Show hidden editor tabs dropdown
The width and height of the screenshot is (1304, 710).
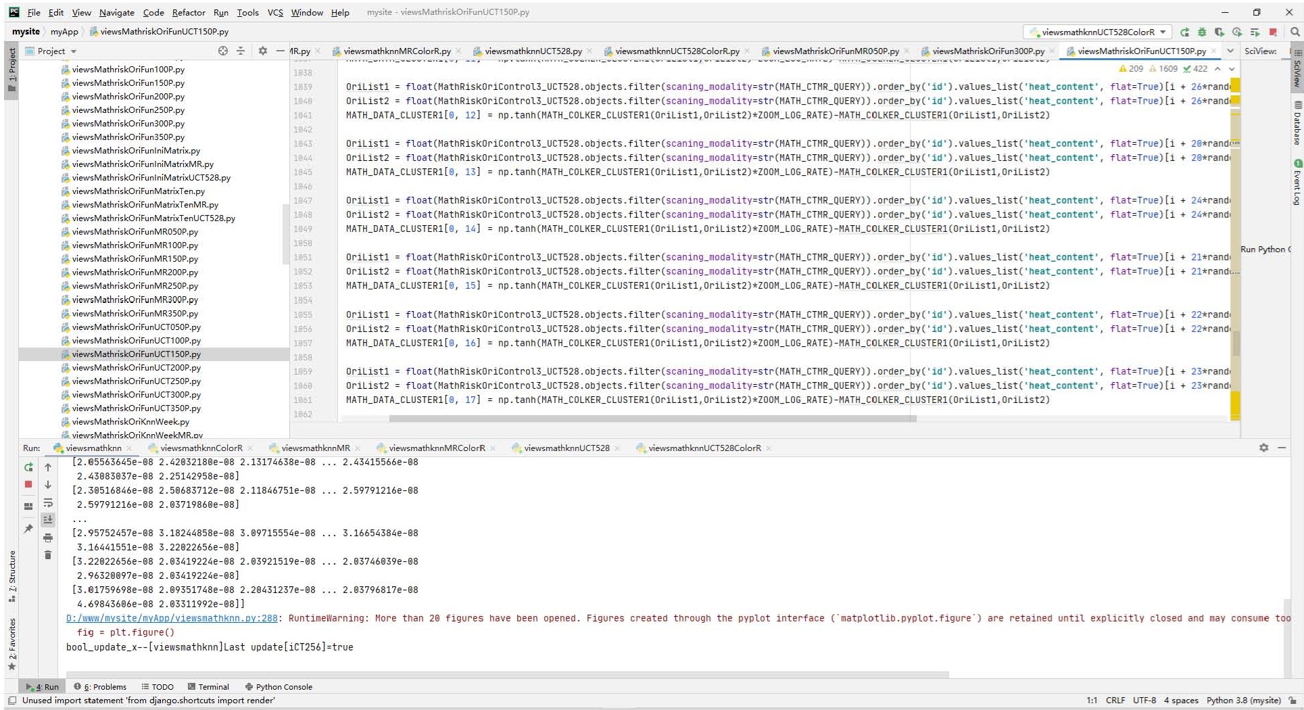click(1230, 51)
